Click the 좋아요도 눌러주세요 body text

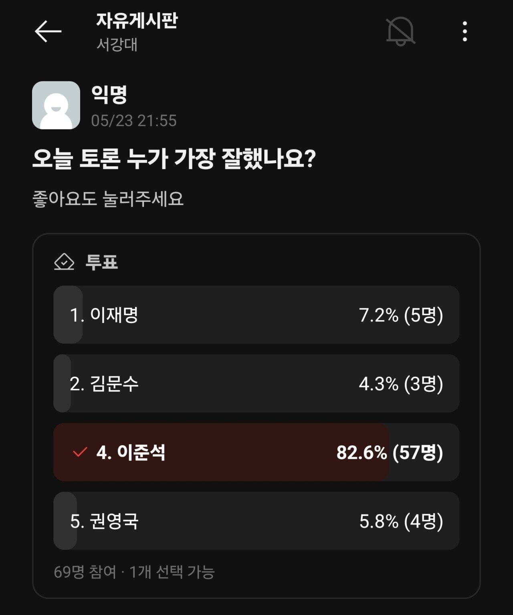(x=108, y=199)
